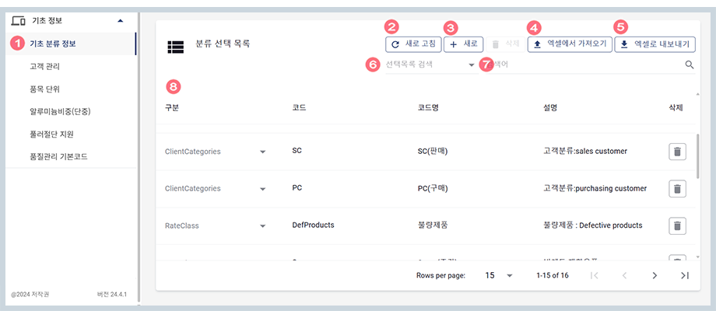This screenshot has height=311, width=716.
Task: Go to next page of the table
Action: pyautogui.click(x=655, y=275)
